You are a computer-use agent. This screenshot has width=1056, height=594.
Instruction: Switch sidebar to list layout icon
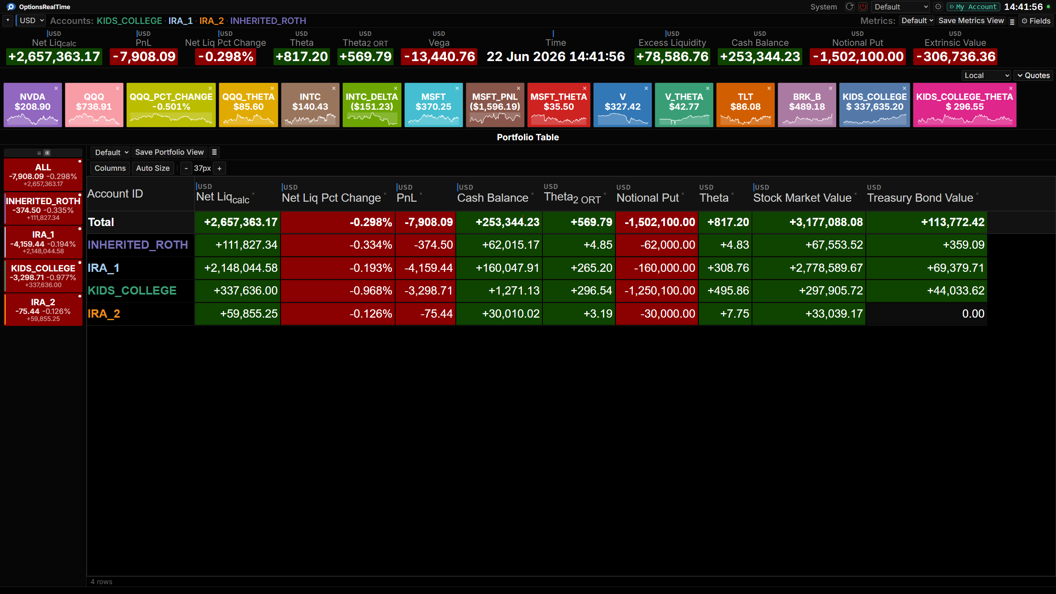coord(39,153)
